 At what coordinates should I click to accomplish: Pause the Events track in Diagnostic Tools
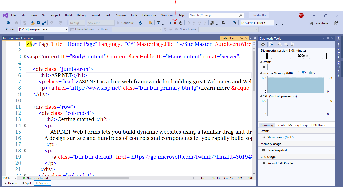(x=264, y=67)
